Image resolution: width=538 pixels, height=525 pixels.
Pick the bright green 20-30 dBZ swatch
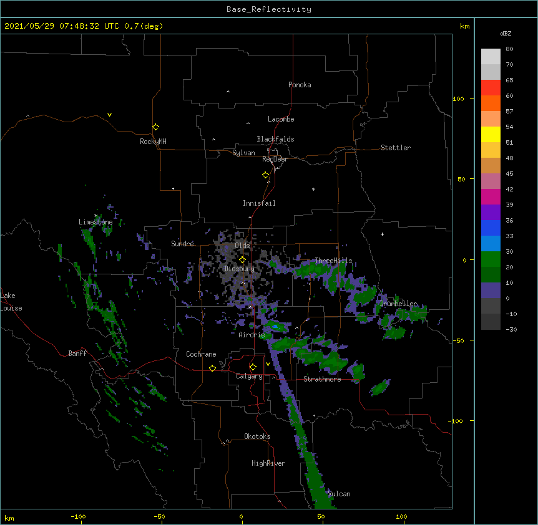491,259
